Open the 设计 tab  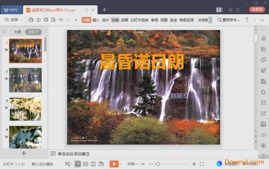pyautogui.click(x=105, y=20)
